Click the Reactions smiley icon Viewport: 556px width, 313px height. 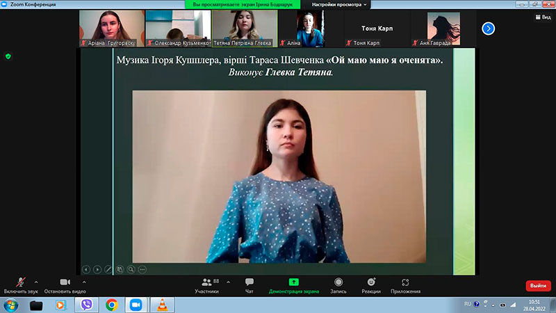click(x=371, y=282)
